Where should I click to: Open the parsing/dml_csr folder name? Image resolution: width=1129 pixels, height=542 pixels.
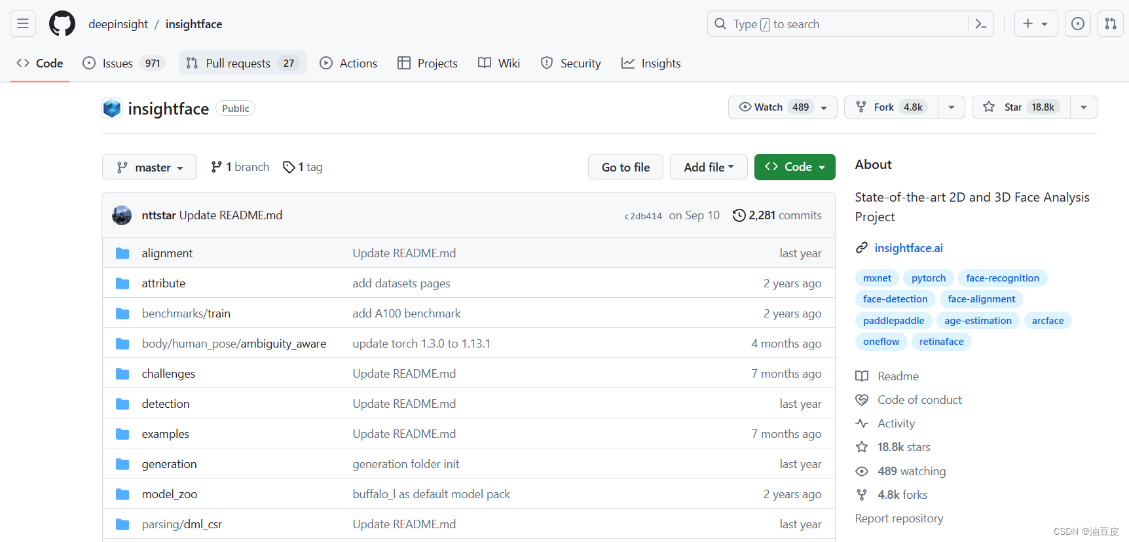pyautogui.click(x=182, y=524)
